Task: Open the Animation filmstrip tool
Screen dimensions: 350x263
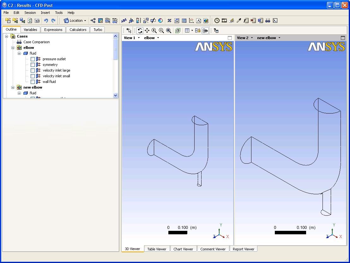Action: pyautogui.click(x=224, y=20)
